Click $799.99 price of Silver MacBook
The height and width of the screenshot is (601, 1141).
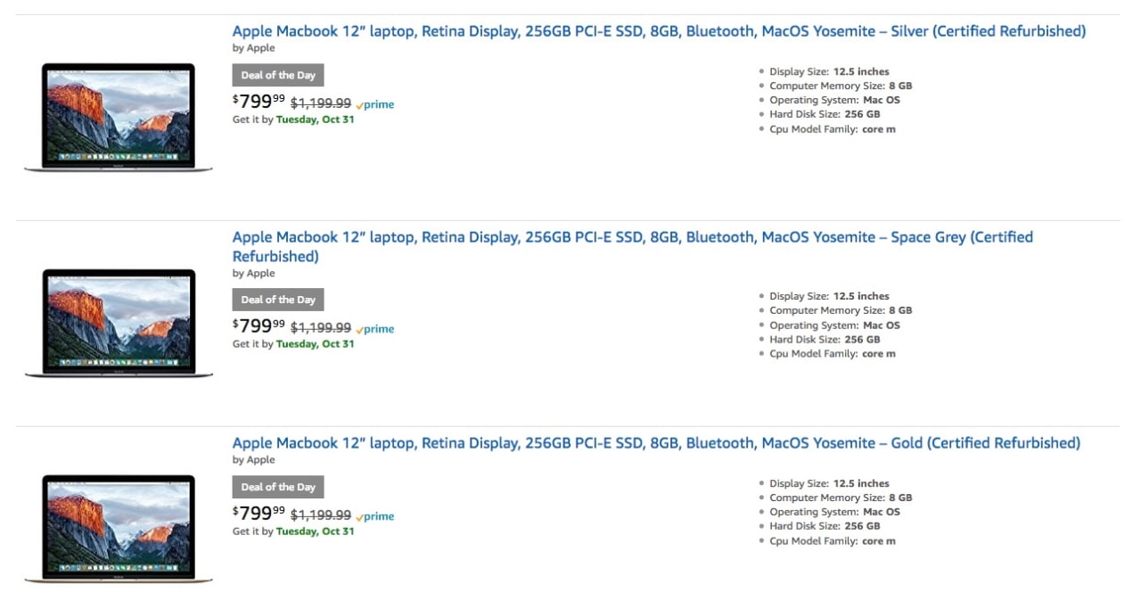click(x=259, y=103)
